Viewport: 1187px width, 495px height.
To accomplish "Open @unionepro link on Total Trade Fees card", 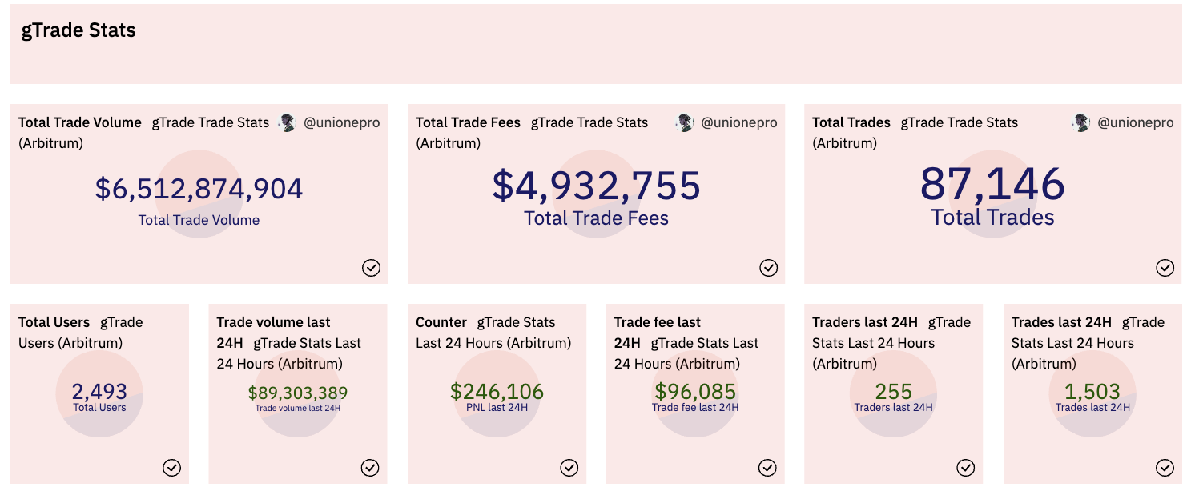I will click(x=738, y=123).
